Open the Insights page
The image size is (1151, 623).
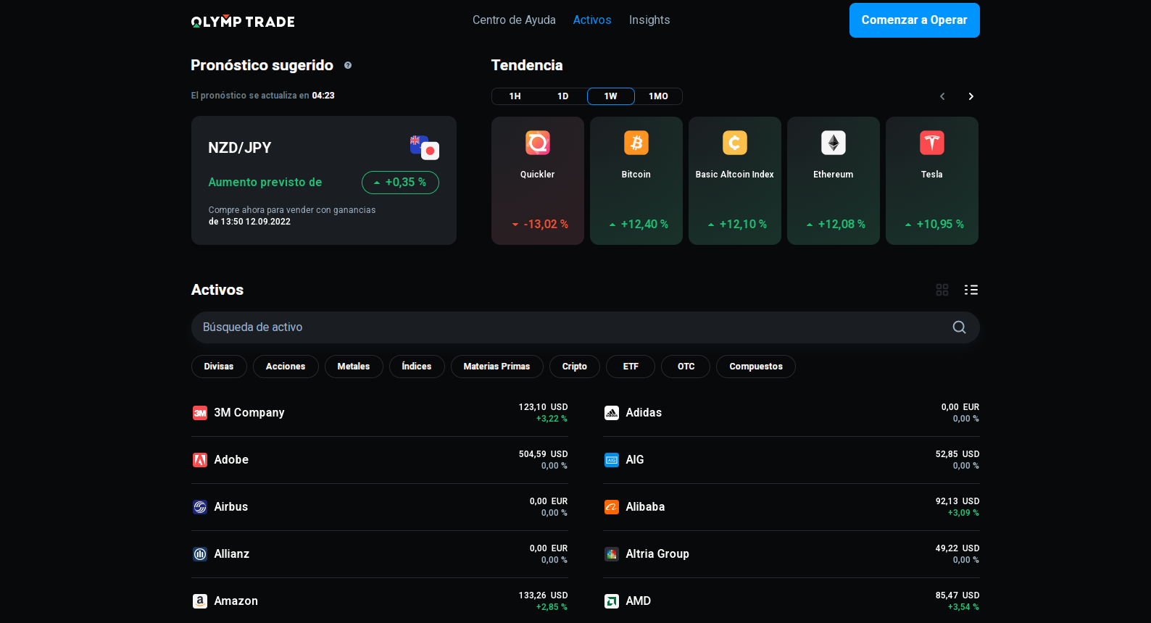(649, 20)
